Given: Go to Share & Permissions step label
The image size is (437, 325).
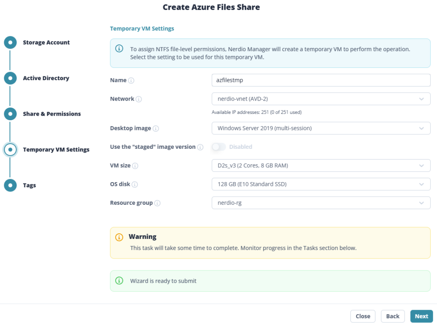Looking at the screenshot, I should pos(52,114).
